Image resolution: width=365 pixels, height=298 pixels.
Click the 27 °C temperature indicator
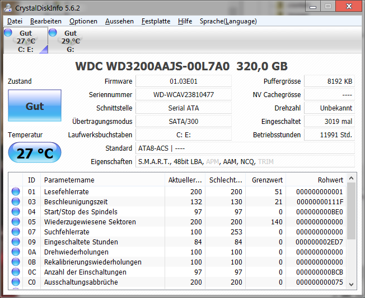click(35, 152)
